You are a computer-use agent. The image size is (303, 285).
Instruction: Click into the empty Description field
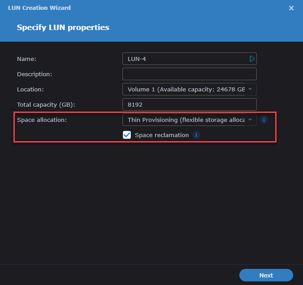[x=189, y=74]
